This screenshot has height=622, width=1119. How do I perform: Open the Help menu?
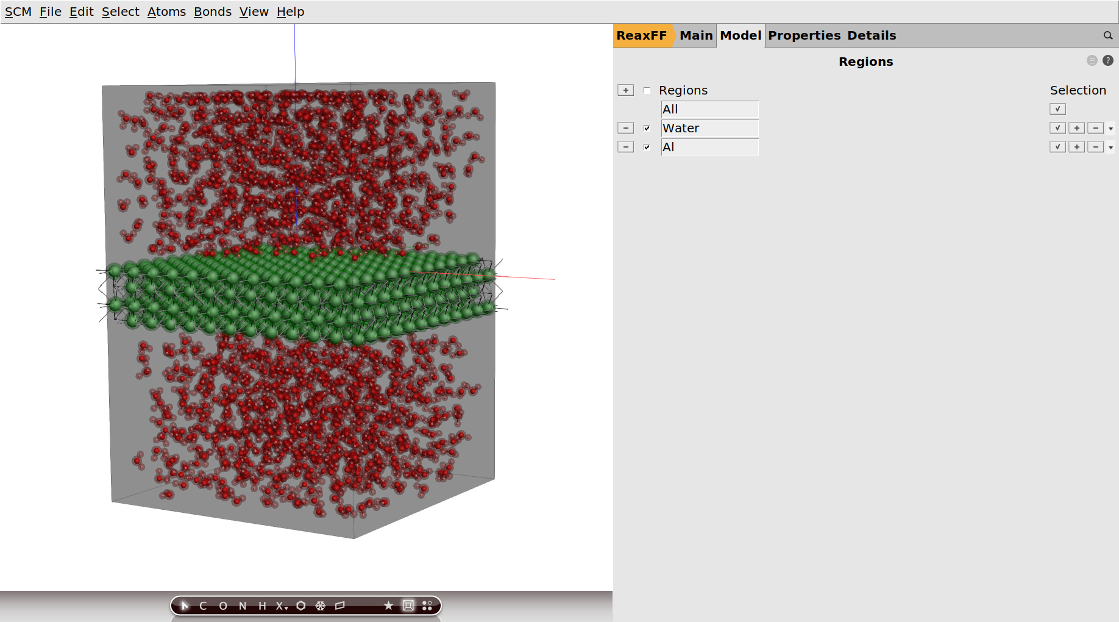point(290,12)
